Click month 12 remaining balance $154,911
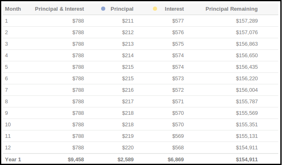Screen dimensions: 282x165 tap(247, 147)
